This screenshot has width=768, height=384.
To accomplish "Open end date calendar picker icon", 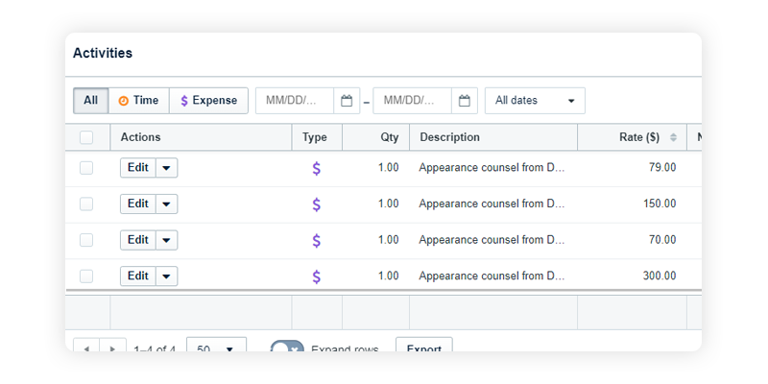I will click(465, 101).
